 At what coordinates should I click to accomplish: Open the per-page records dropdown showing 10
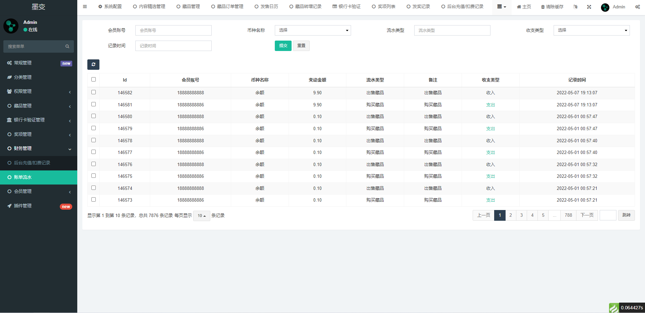pyautogui.click(x=202, y=216)
